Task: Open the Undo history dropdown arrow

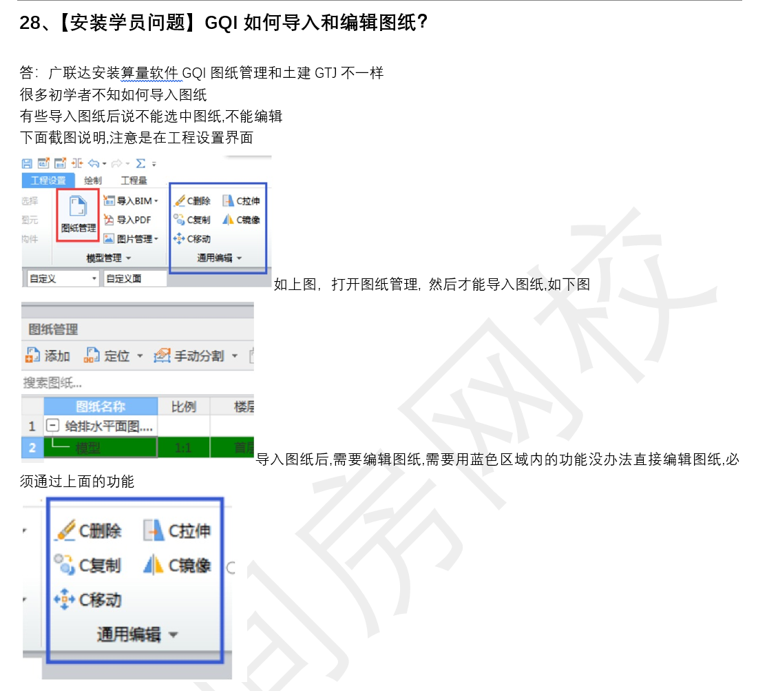Action: 104,164
